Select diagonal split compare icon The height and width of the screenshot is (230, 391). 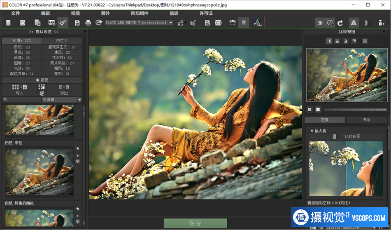pyautogui.click(x=346, y=41)
